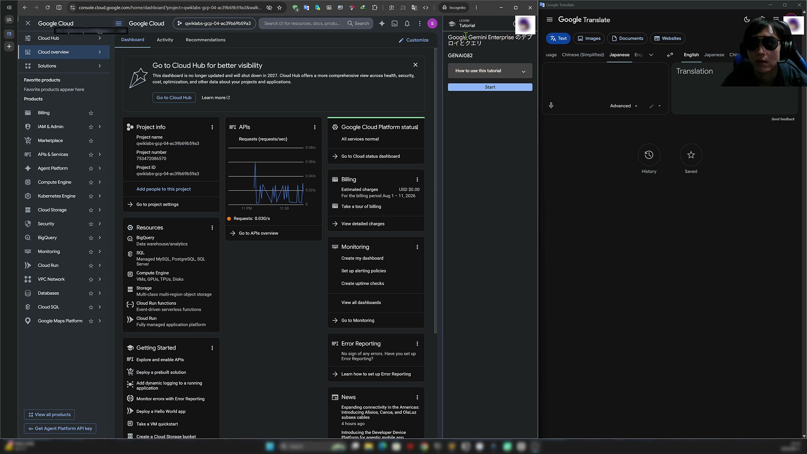The height and width of the screenshot is (454, 807).
Task: Select the Dashboard tab
Action: coord(132,40)
